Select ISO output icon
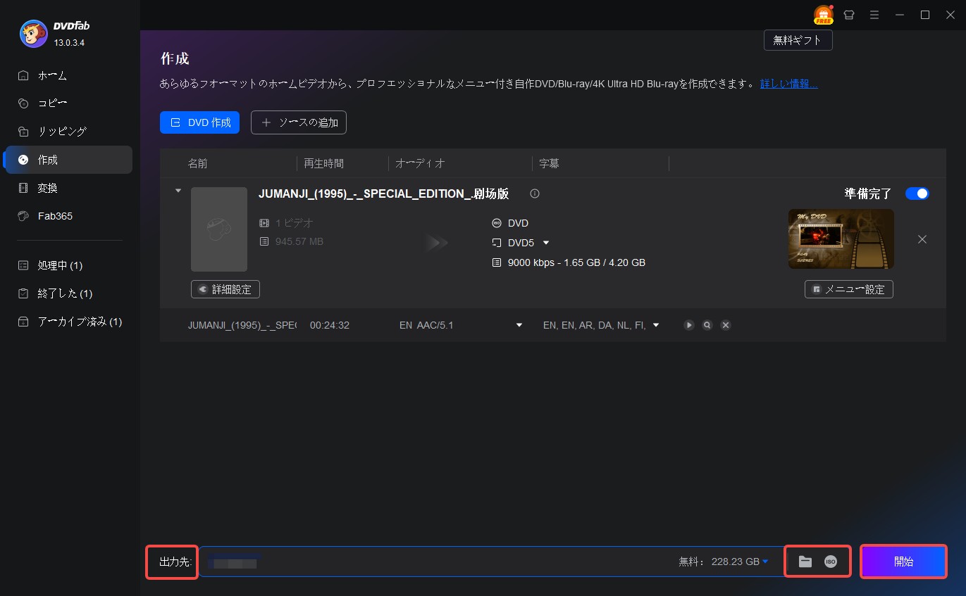Screen dimensions: 966x596 [x=831, y=562]
